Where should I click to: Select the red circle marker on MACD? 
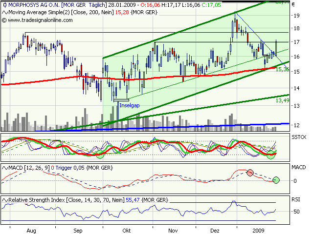click(x=250, y=173)
